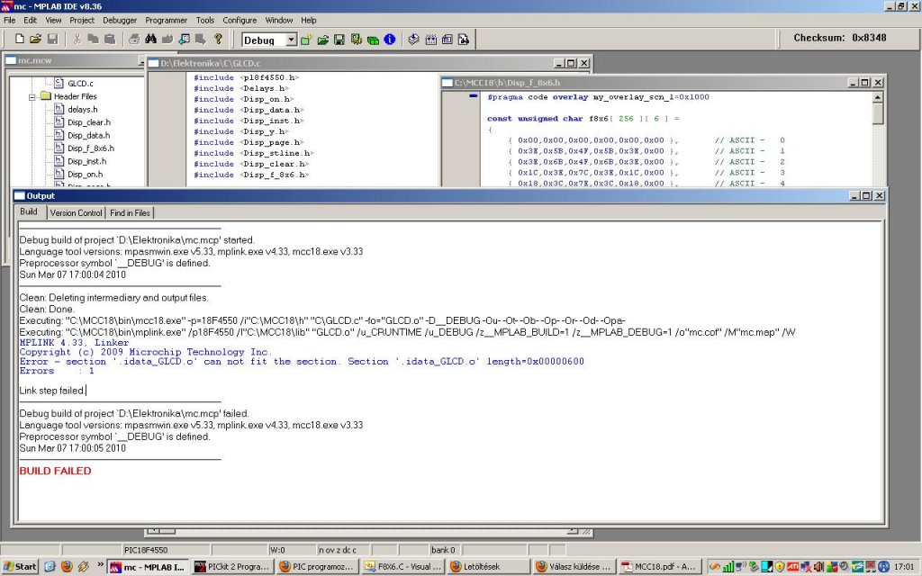Switch to the Build output tab
The image size is (922, 576).
coord(29,211)
